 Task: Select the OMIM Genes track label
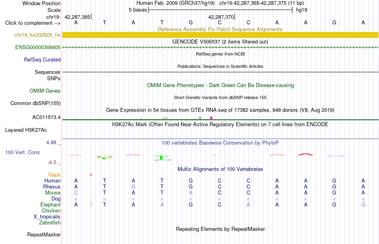point(45,91)
